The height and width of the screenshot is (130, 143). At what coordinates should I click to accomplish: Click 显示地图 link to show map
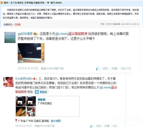(x=56, y=121)
